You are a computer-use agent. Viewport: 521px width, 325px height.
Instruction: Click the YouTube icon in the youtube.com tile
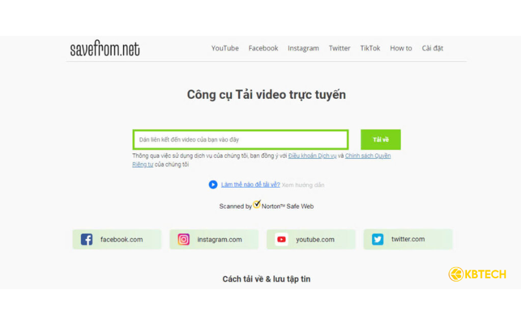281,239
